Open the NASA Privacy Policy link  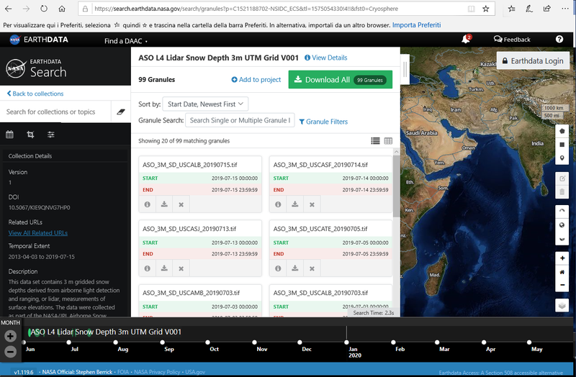point(157,372)
